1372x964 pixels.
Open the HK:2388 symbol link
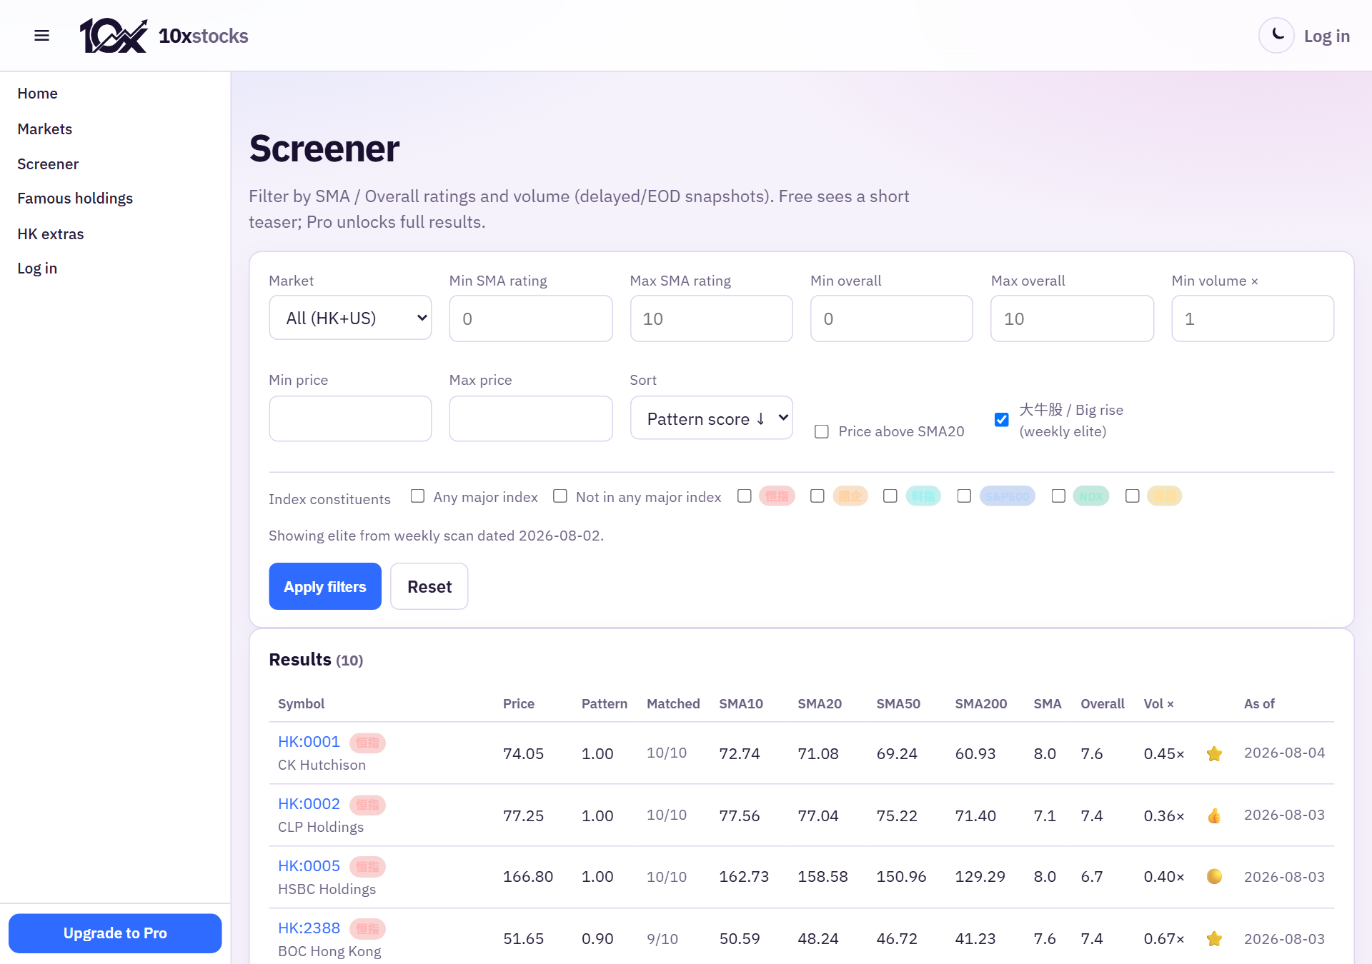(x=309, y=928)
